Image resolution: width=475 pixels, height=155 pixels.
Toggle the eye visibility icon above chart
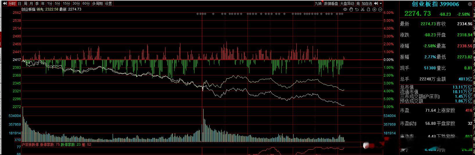345,9
